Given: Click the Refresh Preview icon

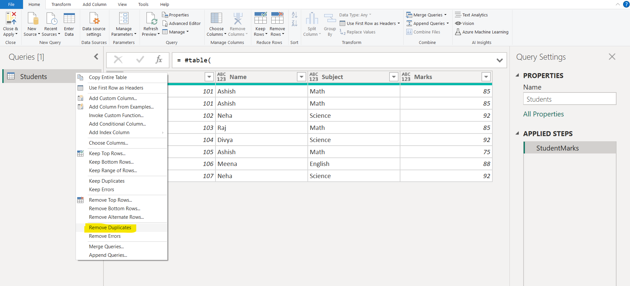Looking at the screenshot, I should coord(151,19).
